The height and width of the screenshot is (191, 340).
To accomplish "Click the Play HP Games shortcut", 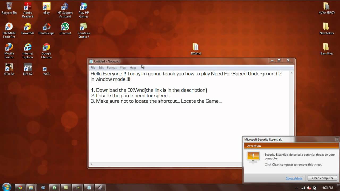I will coord(84,10).
